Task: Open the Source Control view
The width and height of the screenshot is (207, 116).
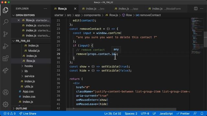Action: 5,34
